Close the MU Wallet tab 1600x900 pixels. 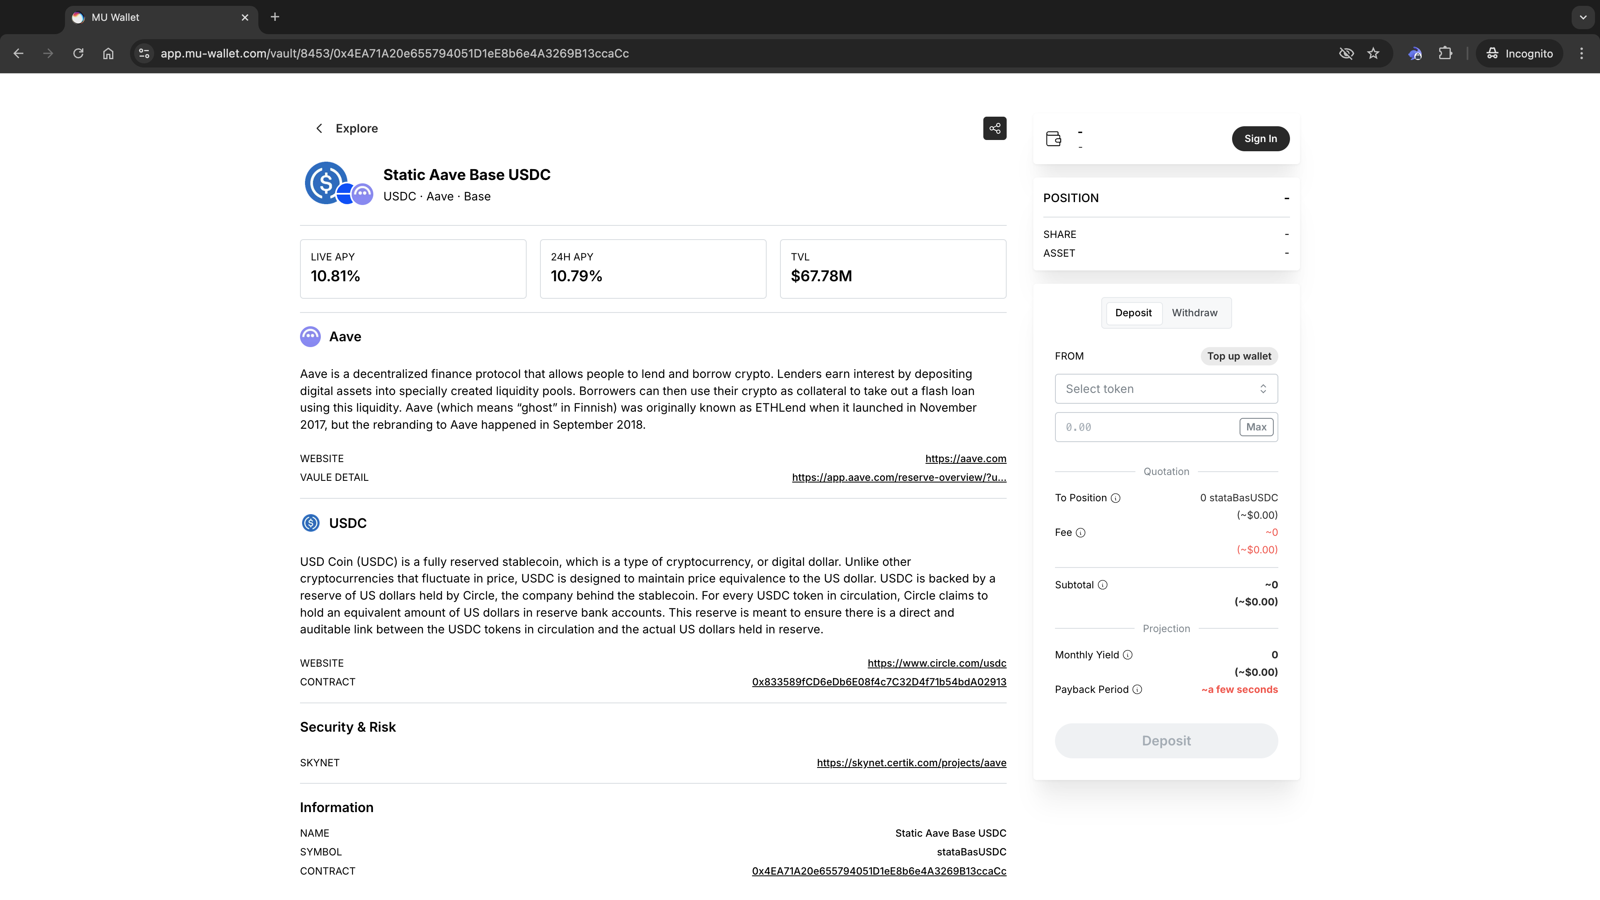point(245,17)
